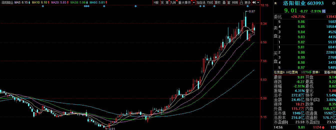Toggle 九转 indicator on chart

coord(173,2)
